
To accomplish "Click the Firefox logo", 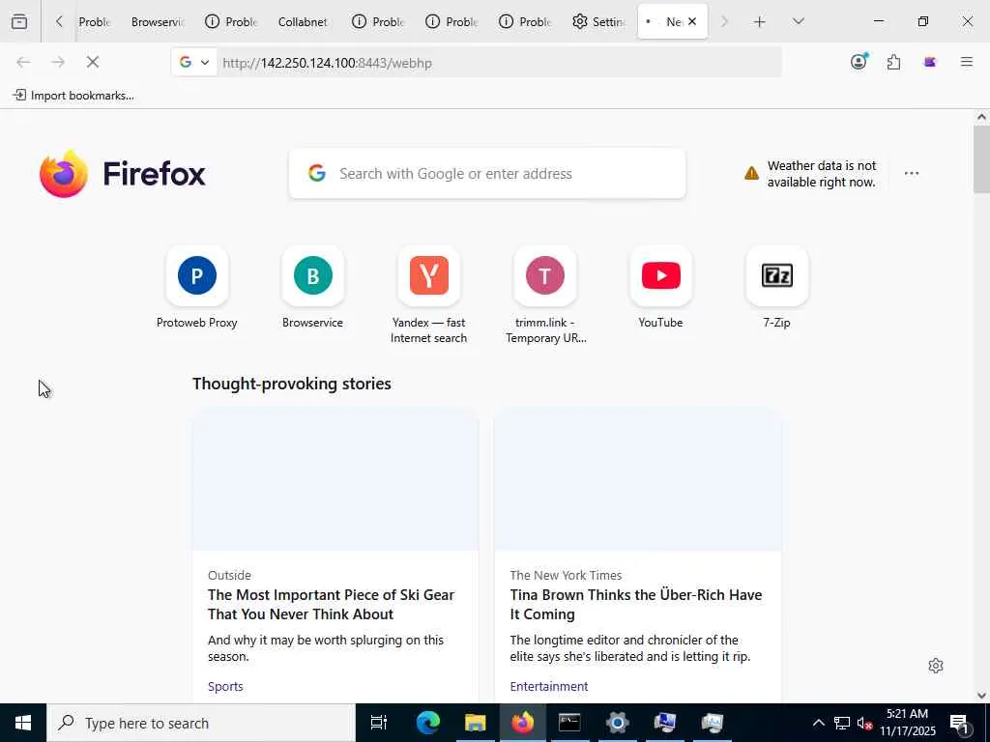I will [123, 174].
